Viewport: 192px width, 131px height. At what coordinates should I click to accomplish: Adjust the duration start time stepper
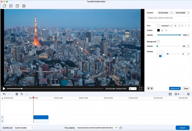(171, 13)
